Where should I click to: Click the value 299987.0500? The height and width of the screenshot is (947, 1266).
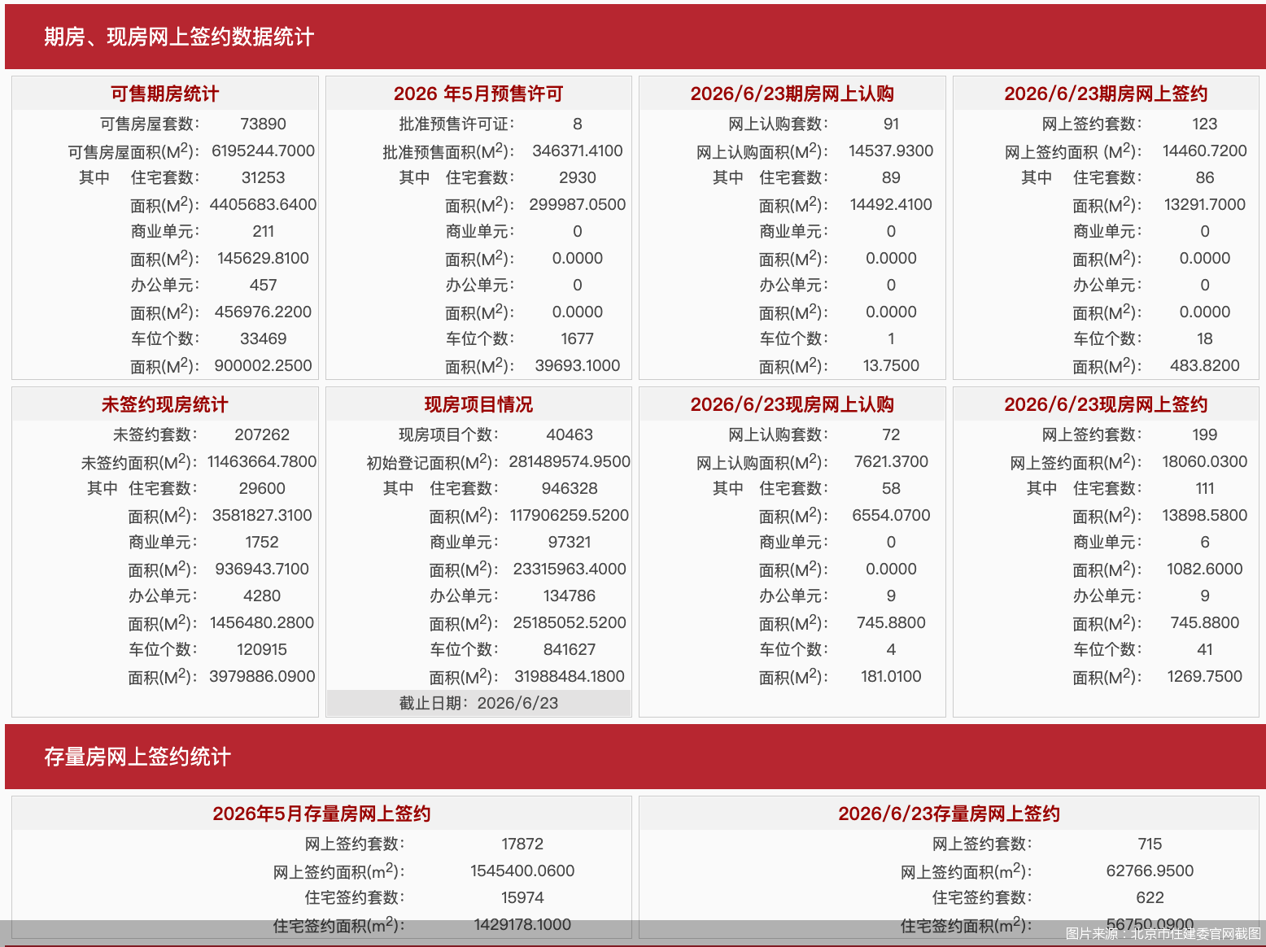(x=578, y=204)
